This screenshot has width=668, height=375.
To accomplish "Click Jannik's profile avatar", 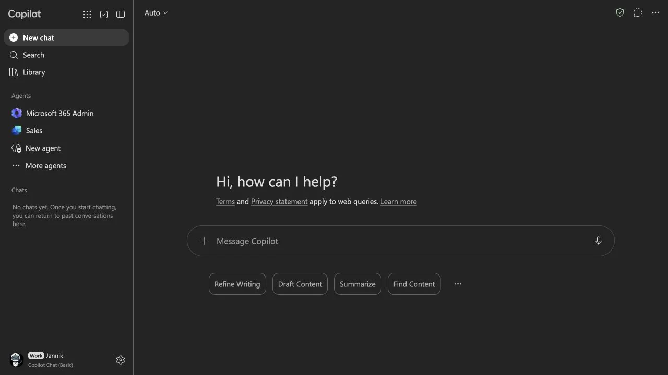I will click(16, 359).
